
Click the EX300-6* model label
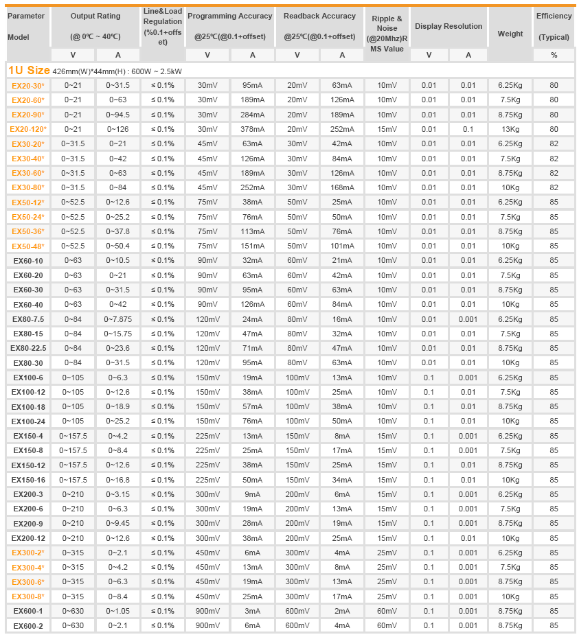tap(28, 582)
